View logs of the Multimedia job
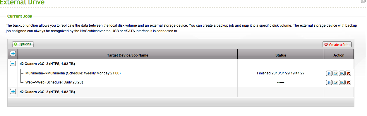 342,74
